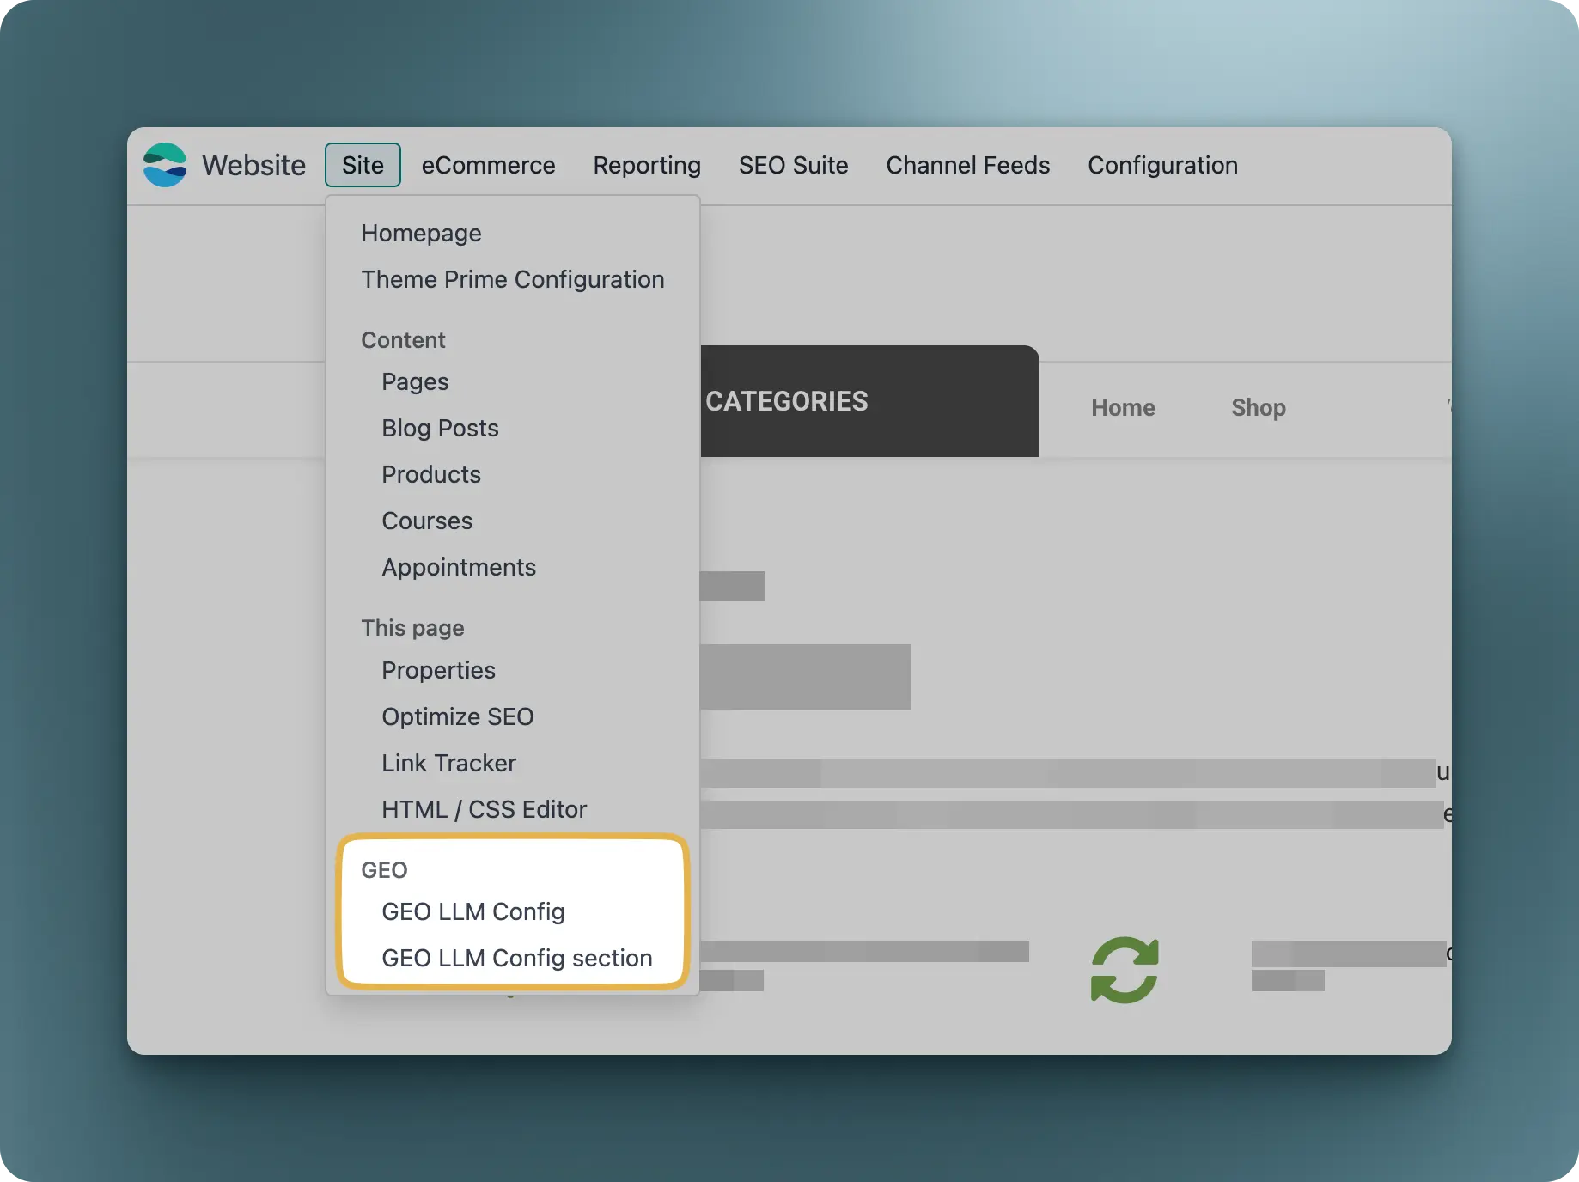Select Products in the Site dropdown
The width and height of the screenshot is (1579, 1182).
pos(430,474)
